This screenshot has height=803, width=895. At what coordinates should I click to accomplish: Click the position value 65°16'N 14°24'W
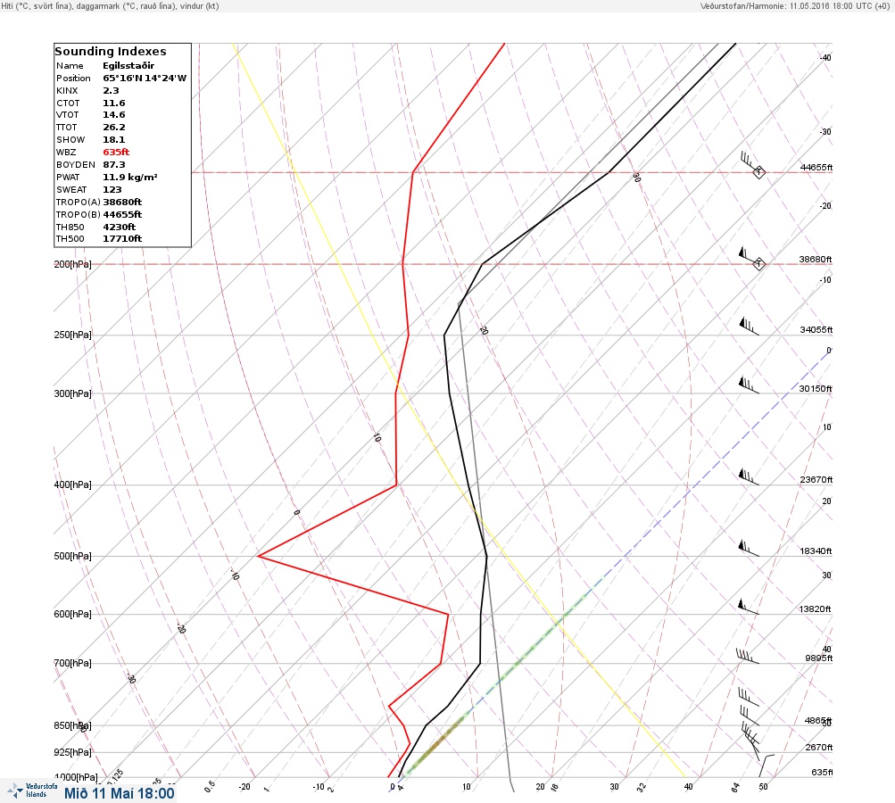click(145, 79)
